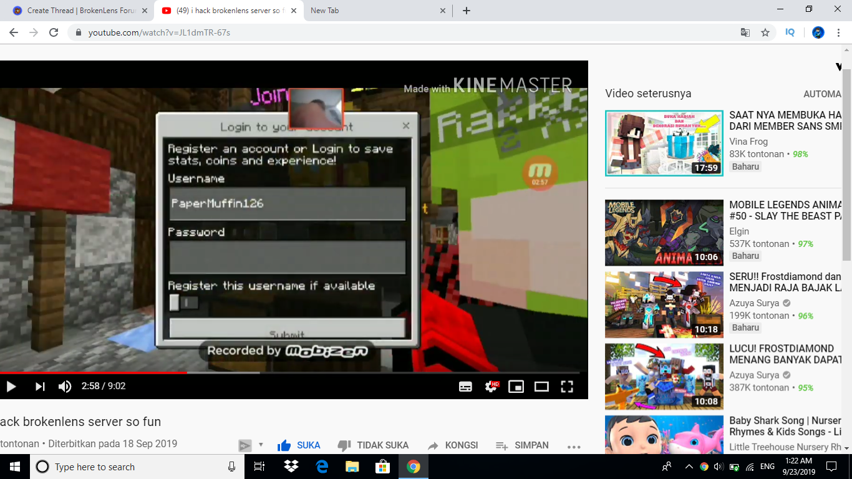The image size is (852, 479).
Task: Open the IQ extension dropdown arrow below video
Action: pos(261,445)
